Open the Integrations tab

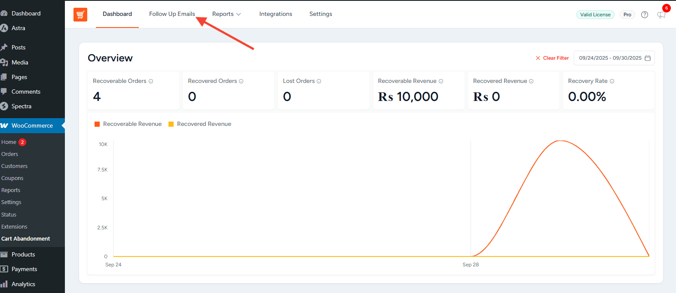click(x=275, y=14)
